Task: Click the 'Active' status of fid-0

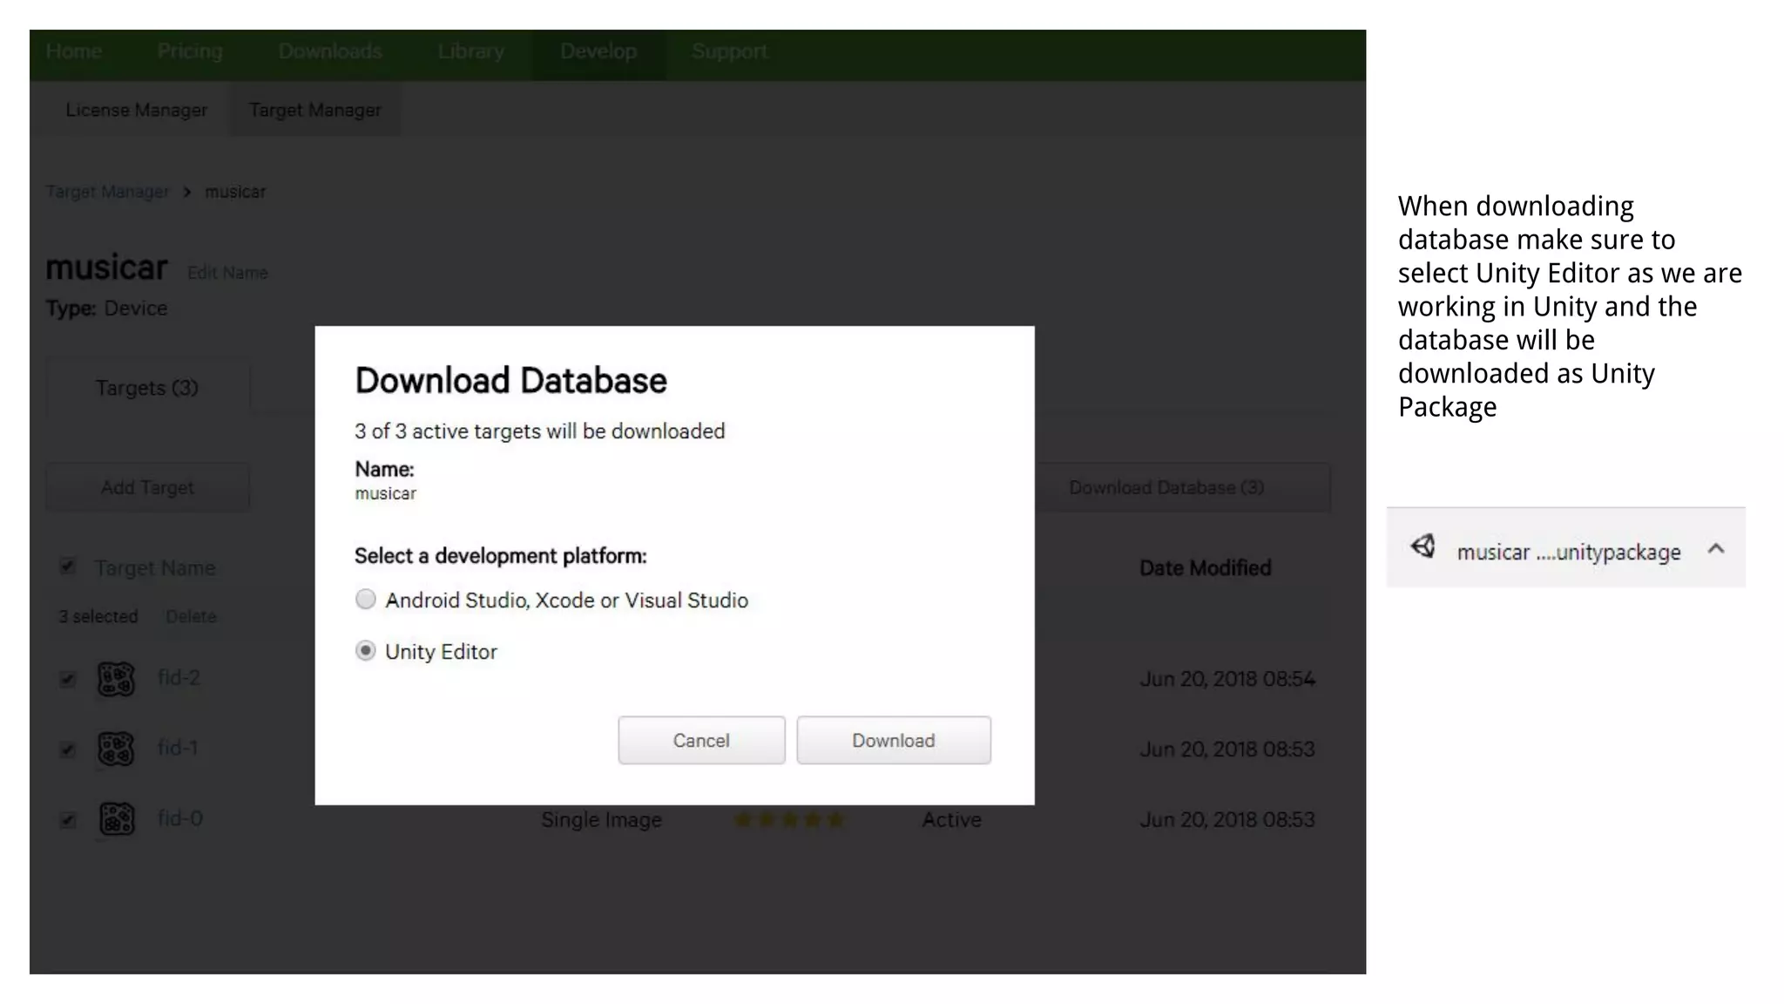Action: pyautogui.click(x=951, y=820)
